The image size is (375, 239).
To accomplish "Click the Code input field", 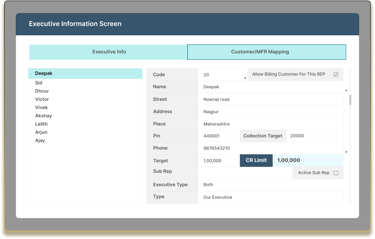I will pyautogui.click(x=220, y=74).
